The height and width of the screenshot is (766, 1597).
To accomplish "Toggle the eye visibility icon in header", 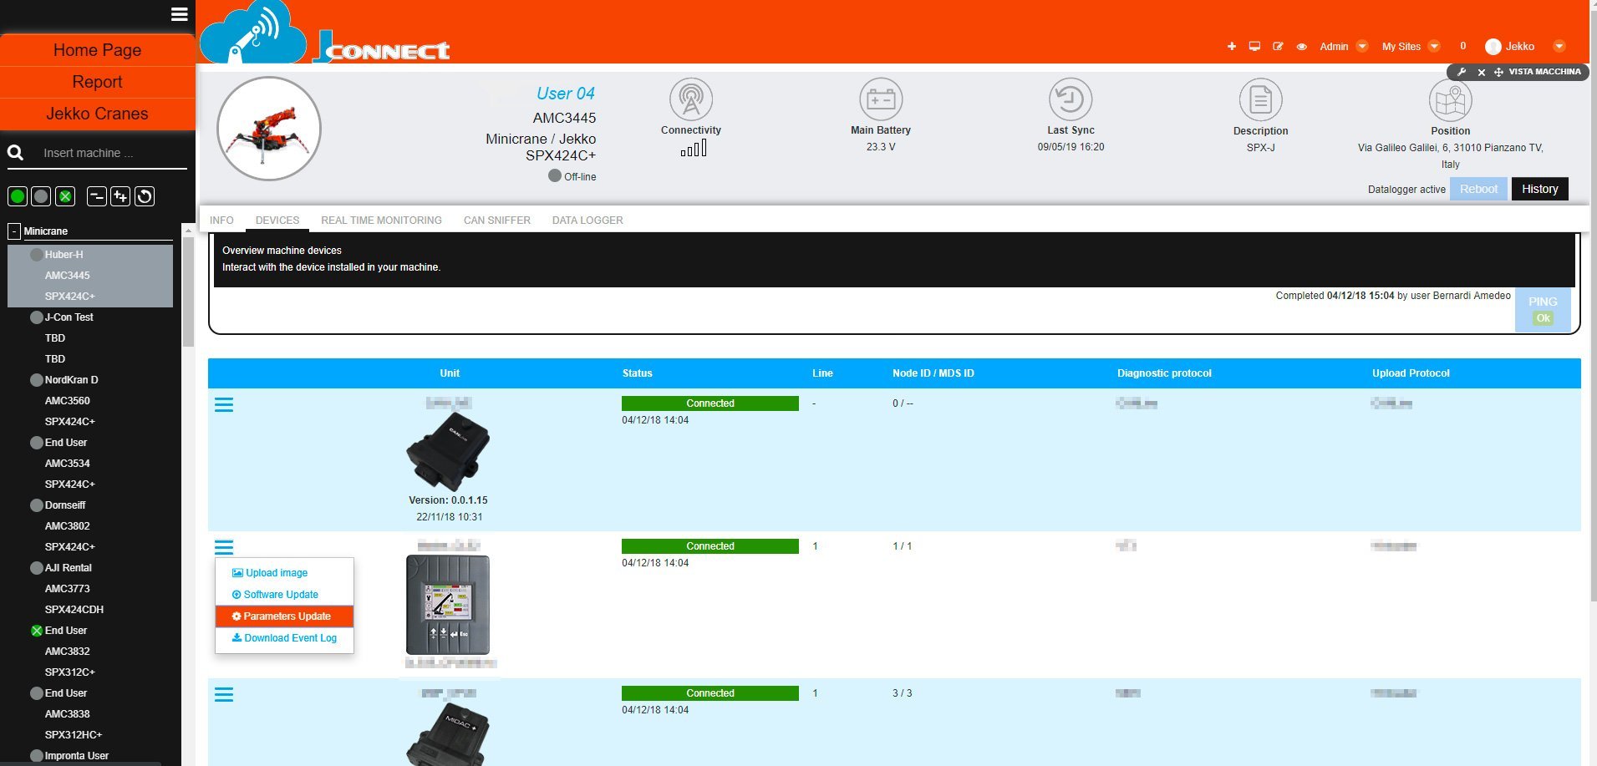I will pyautogui.click(x=1301, y=47).
